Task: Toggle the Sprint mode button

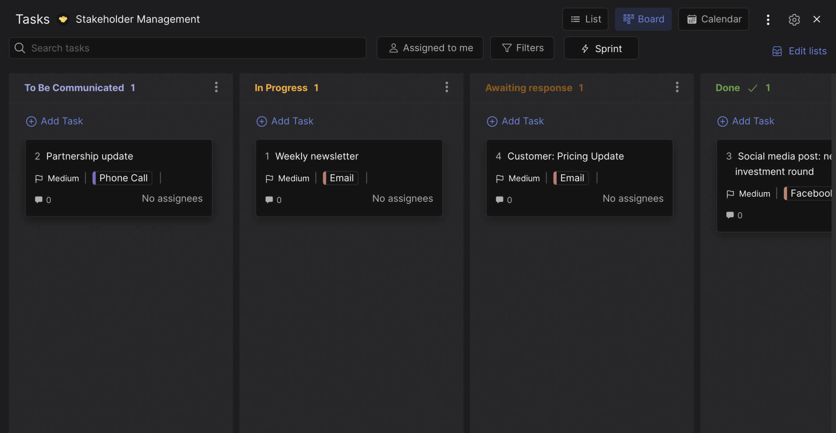Action: [x=601, y=48]
